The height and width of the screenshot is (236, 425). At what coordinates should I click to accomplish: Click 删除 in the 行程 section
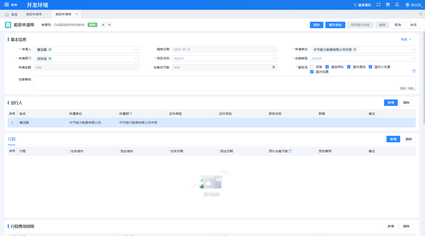pyautogui.click(x=409, y=139)
